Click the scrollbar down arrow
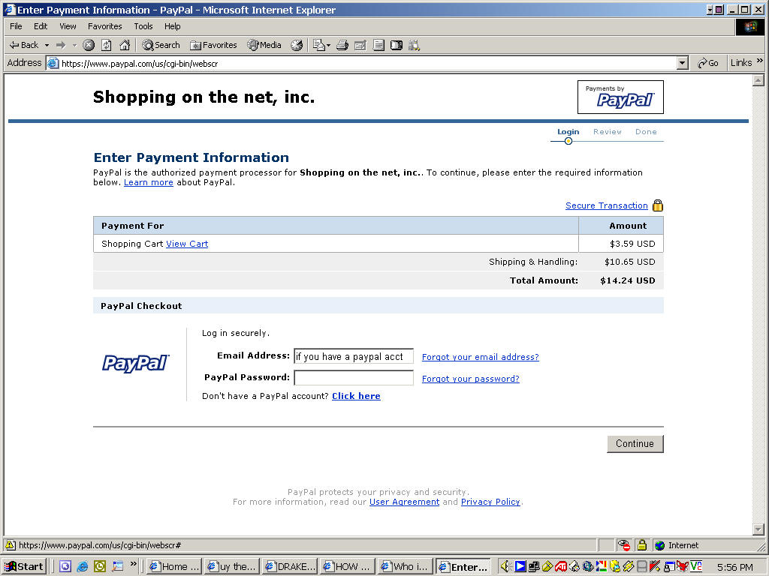The image size is (769, 576). click(x=758, y=529)
